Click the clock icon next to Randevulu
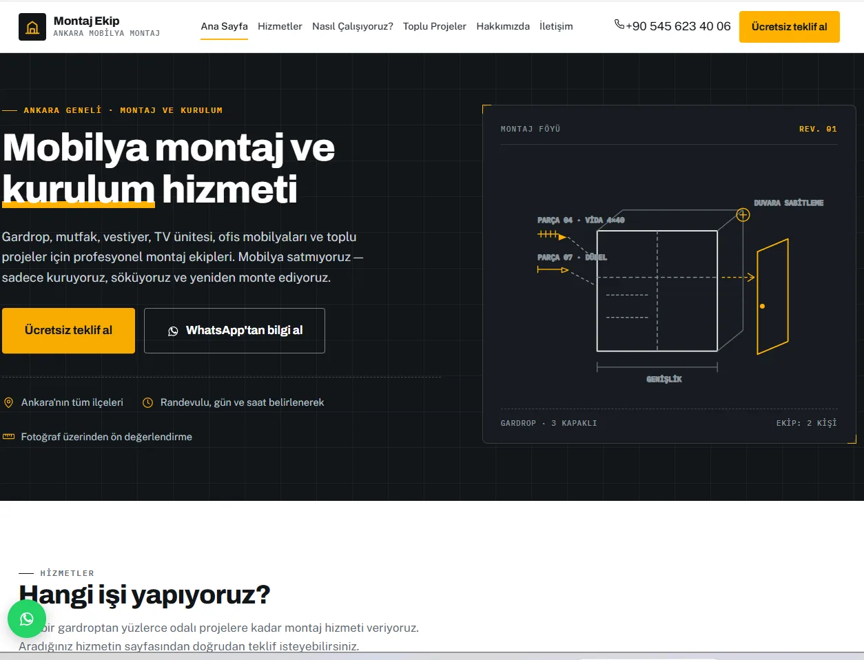 [x=147, y=402]
